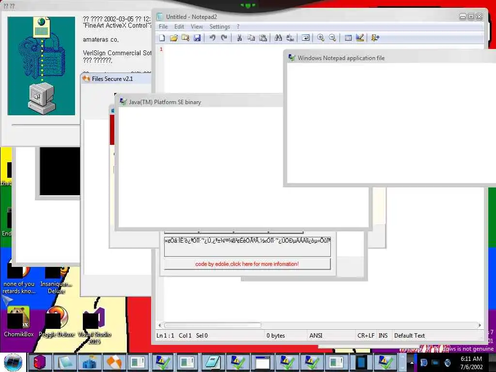Click '0 bytes' in the status bar
Viewport: 496px width, 372px height.
point(276,336)
